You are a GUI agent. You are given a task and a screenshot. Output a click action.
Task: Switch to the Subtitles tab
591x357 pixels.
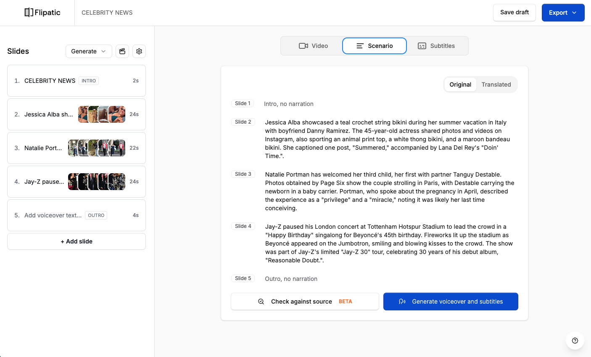pos(436,46)
